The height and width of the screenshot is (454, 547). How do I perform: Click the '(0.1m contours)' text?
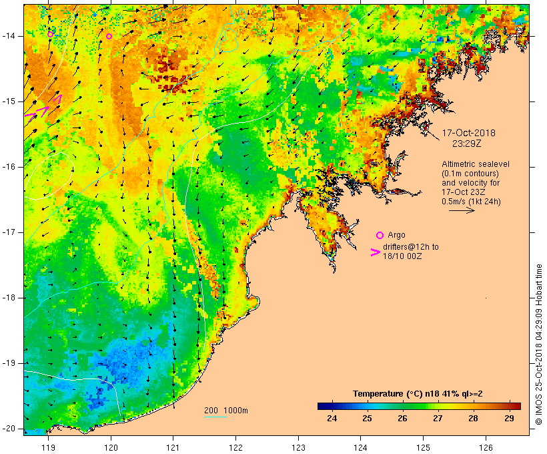470,173
